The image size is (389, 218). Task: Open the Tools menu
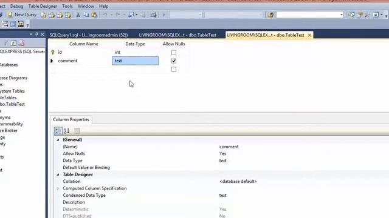[x=67, y=6]
